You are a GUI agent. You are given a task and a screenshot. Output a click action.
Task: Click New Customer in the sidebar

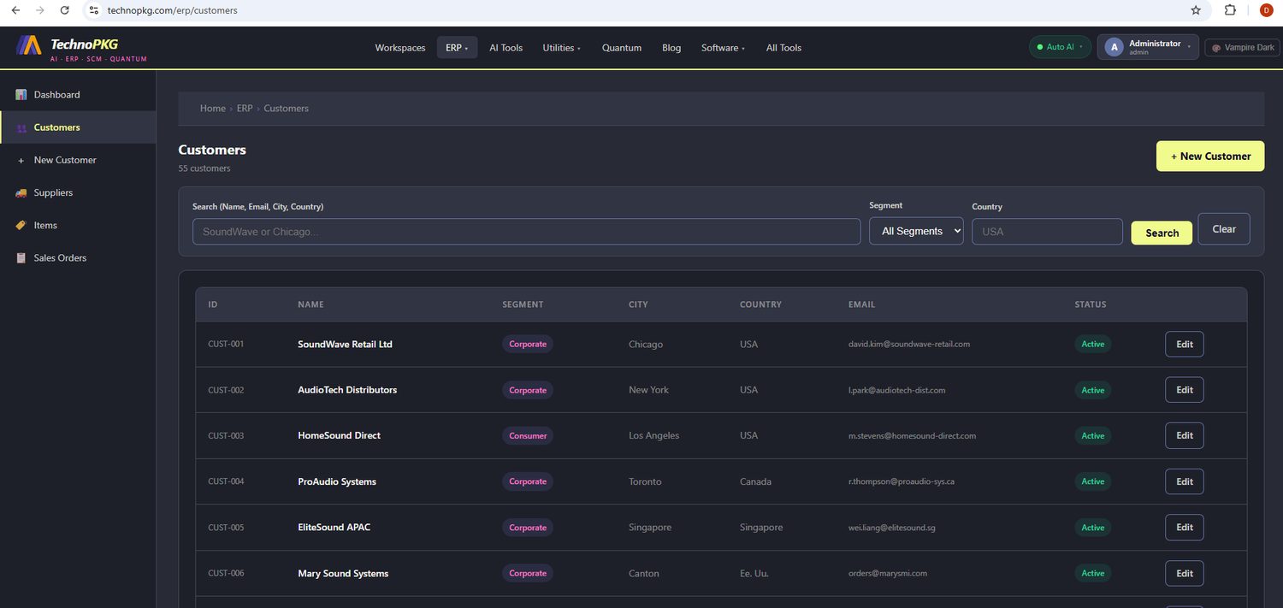click(78, 161)
